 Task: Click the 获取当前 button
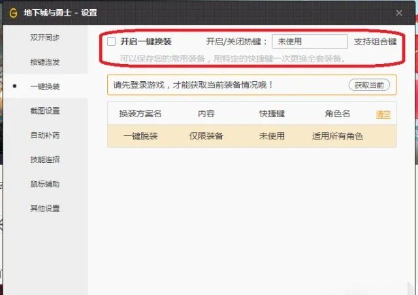[x=369, y=85]
